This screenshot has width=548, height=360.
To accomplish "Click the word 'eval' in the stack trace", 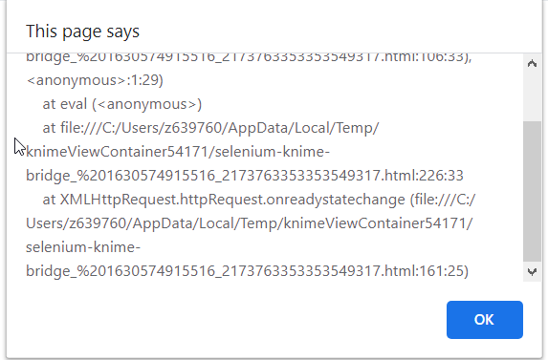I will tap(73, 104).
